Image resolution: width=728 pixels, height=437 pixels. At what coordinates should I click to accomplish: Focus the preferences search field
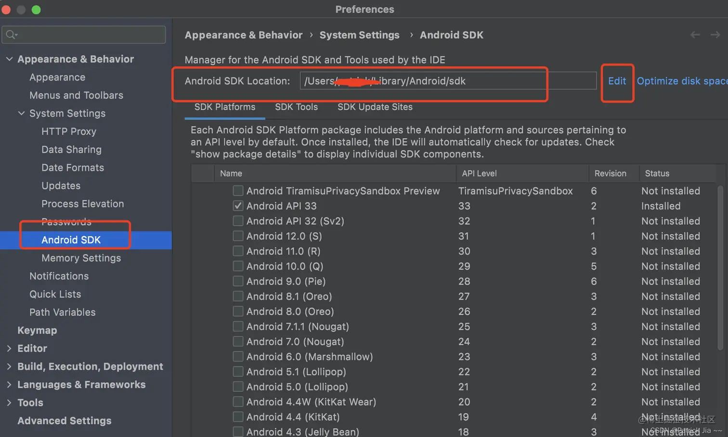84,35
